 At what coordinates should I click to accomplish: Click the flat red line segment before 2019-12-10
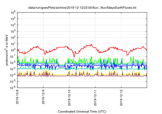click(x=62, y=47)
